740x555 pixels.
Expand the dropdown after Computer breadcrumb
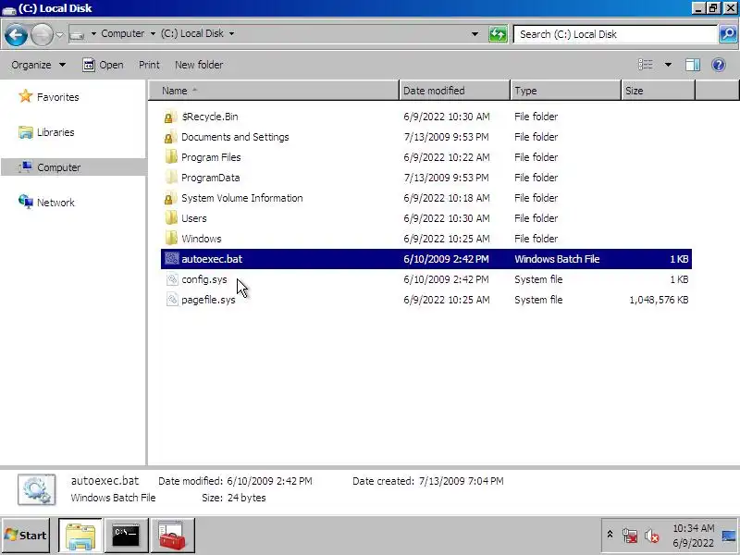click(x=153, y=33)
